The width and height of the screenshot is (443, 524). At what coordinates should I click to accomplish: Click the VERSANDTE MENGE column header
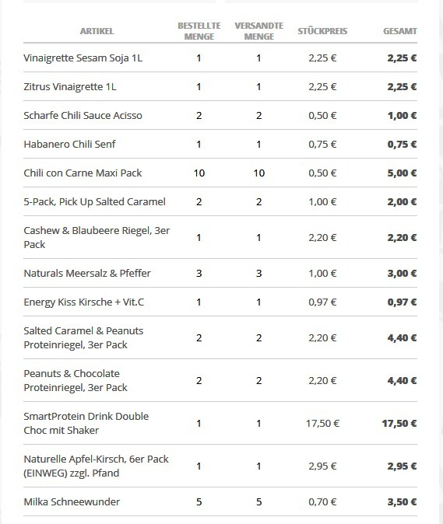259,31
